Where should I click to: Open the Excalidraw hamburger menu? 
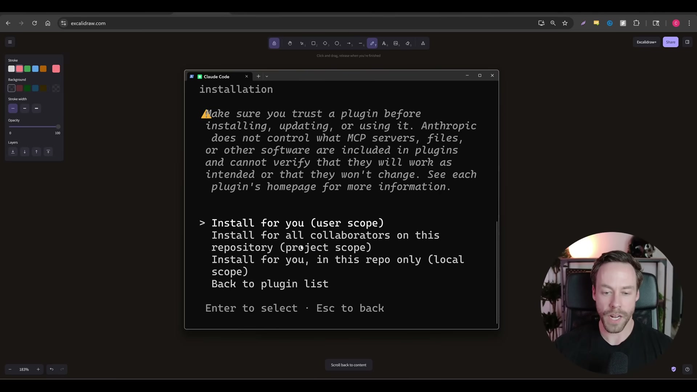(10, 42)
